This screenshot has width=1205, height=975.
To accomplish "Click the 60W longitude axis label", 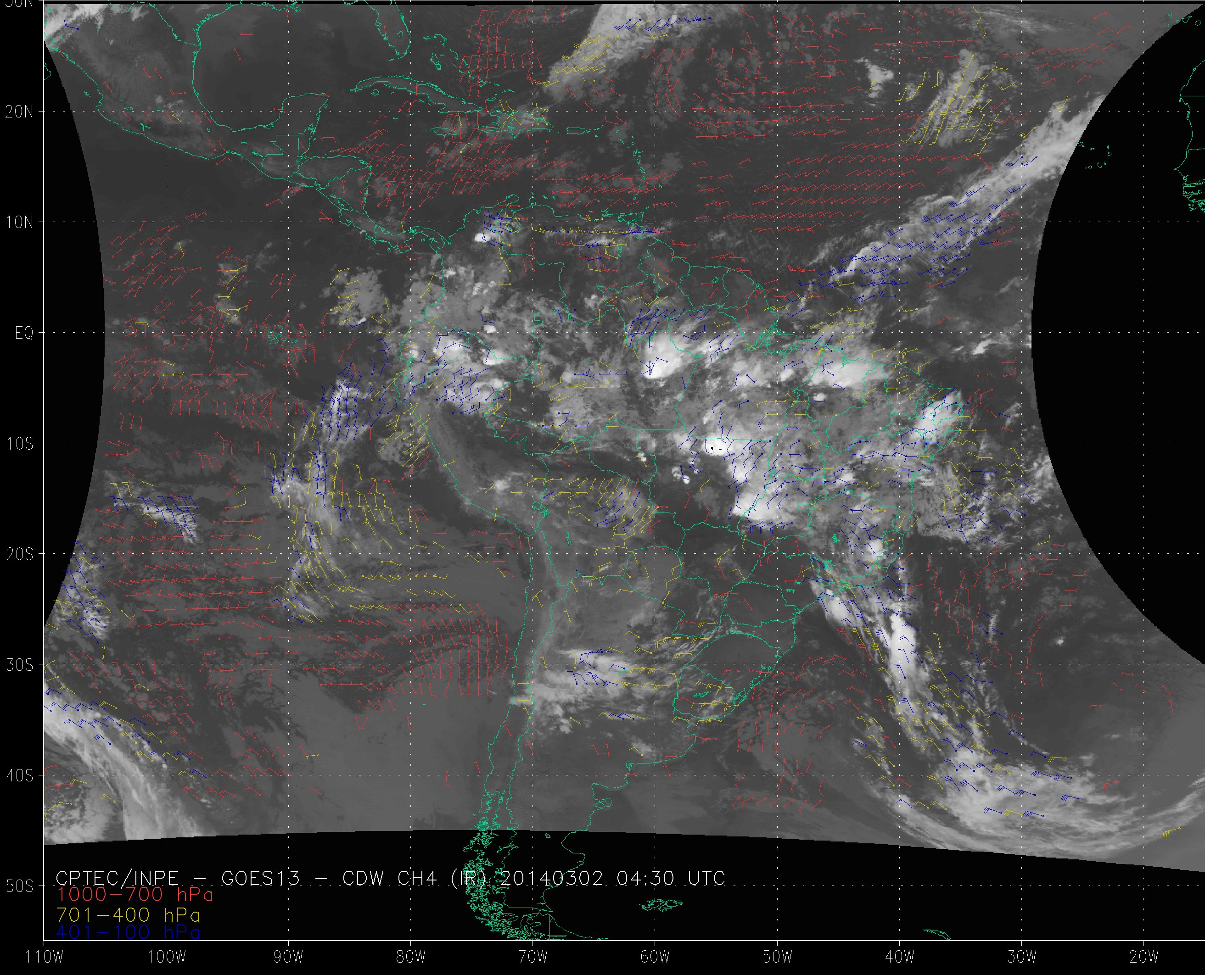I will [x=655, y=957].
